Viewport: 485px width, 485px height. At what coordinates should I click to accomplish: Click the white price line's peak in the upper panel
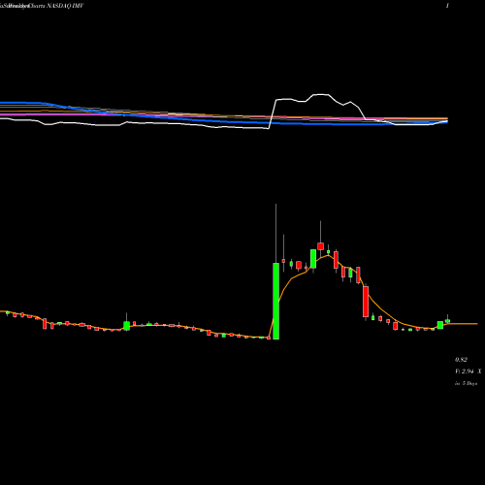point(321,94)
